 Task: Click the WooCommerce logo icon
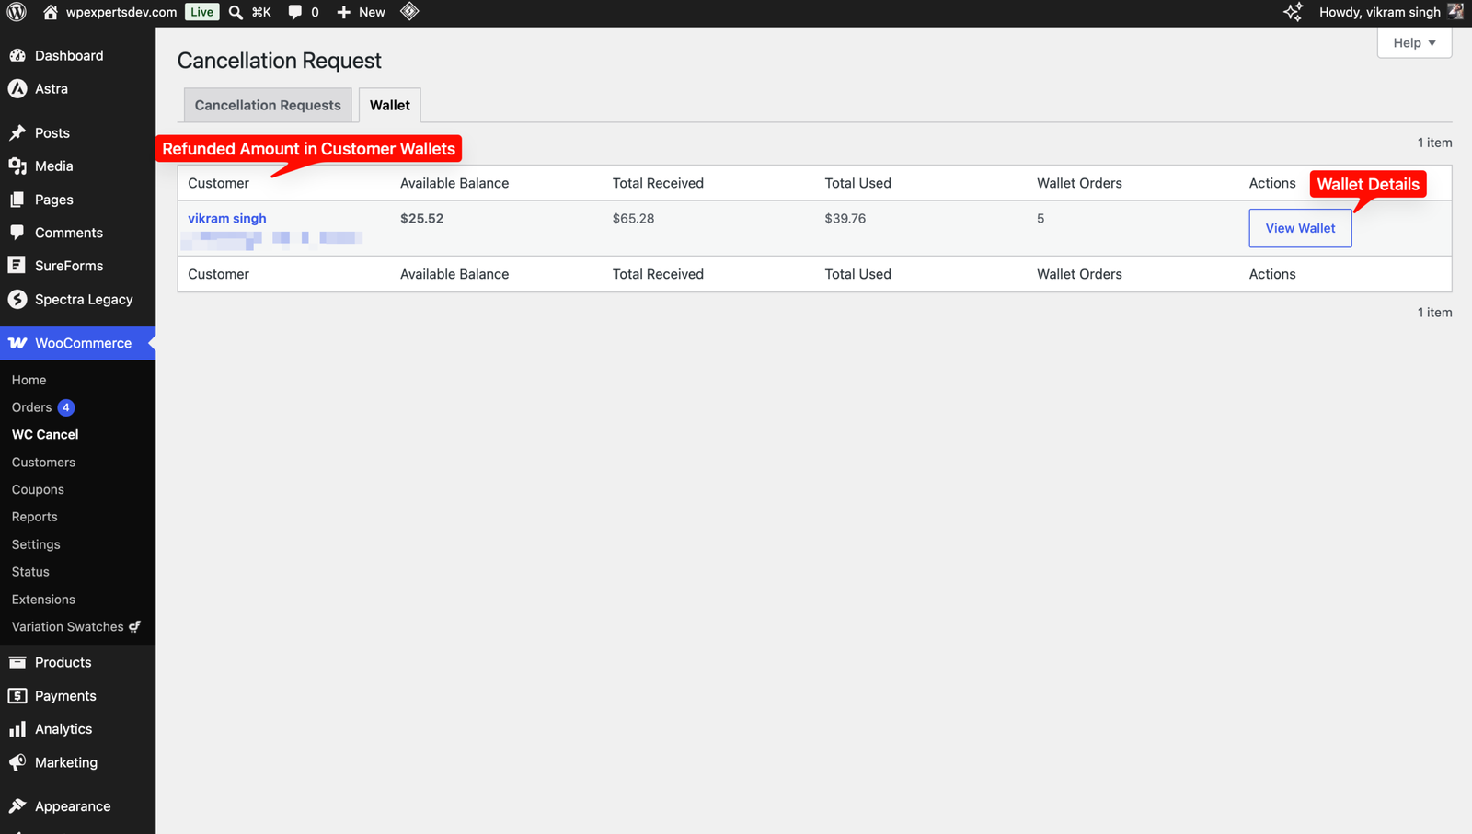(x=17, y=343)
